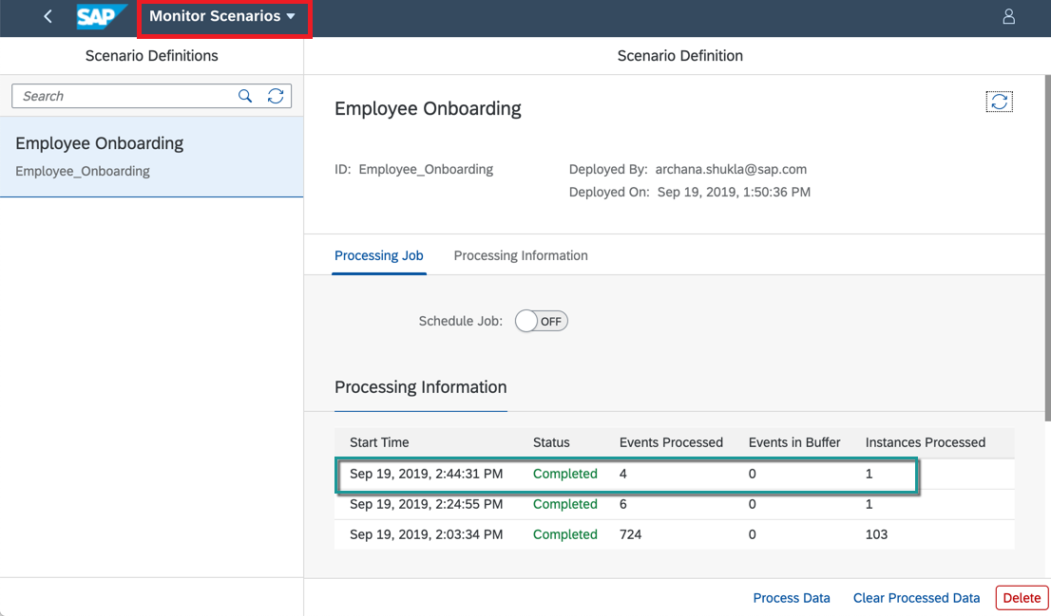Click the Process Data link
This screenshot has height=616, width=1051.
(x=792, y=598)
